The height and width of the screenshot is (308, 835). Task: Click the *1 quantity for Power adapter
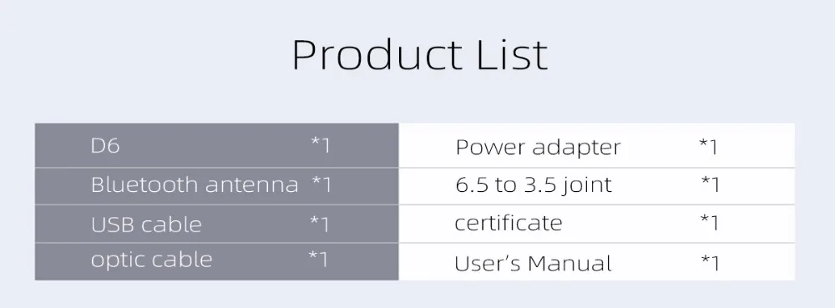[x=708, y=146]
